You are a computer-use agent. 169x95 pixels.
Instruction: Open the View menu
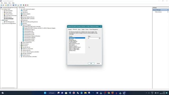coord(10,3)
